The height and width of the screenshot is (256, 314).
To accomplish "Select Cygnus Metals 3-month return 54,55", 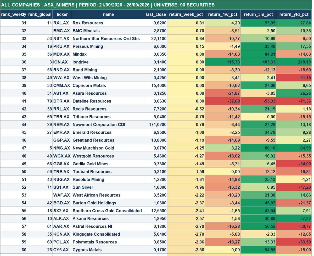I will click(x=258, y=250).
